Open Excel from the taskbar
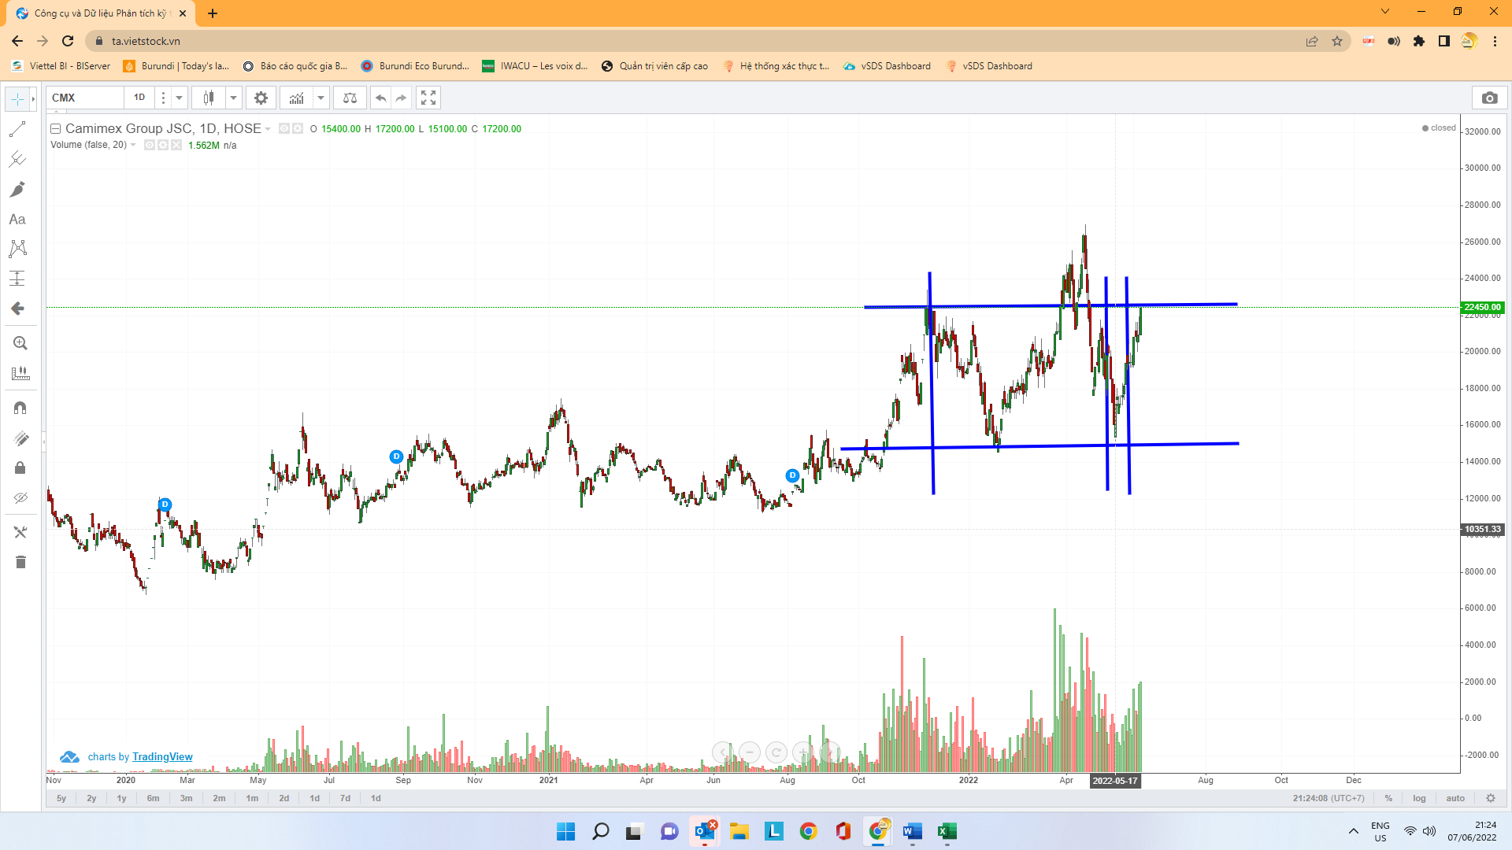 tap(947, 831)
